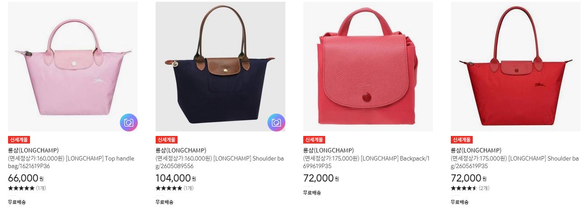Click the 104,000원 price
The width and height of the screenshot is (585, 220).
[x=176, y=178]
